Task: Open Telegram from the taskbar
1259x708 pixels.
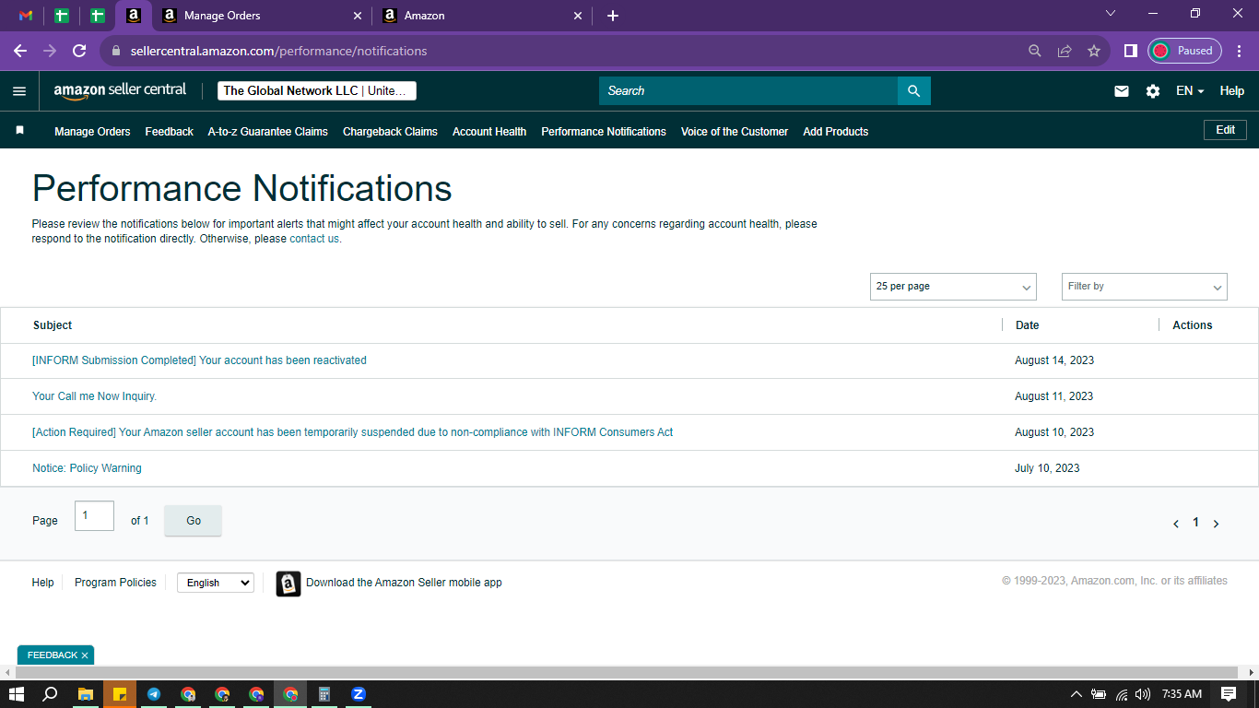Action: (x=154, y=694)
